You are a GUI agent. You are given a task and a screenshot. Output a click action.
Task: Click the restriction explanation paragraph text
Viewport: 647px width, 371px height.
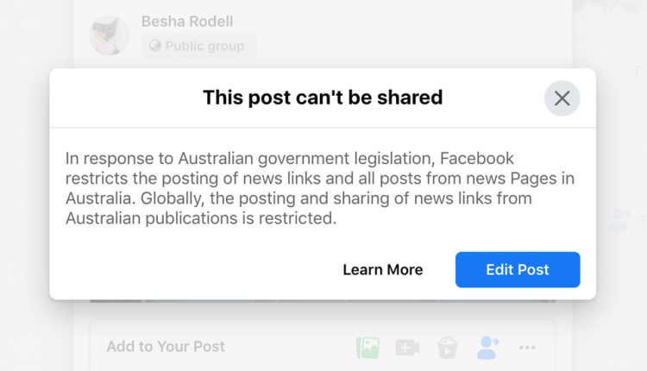click(320, 188)
